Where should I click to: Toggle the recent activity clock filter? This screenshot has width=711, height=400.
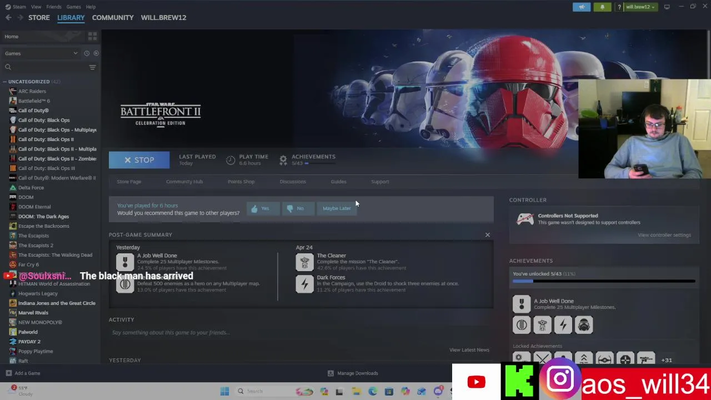point(87,53)
